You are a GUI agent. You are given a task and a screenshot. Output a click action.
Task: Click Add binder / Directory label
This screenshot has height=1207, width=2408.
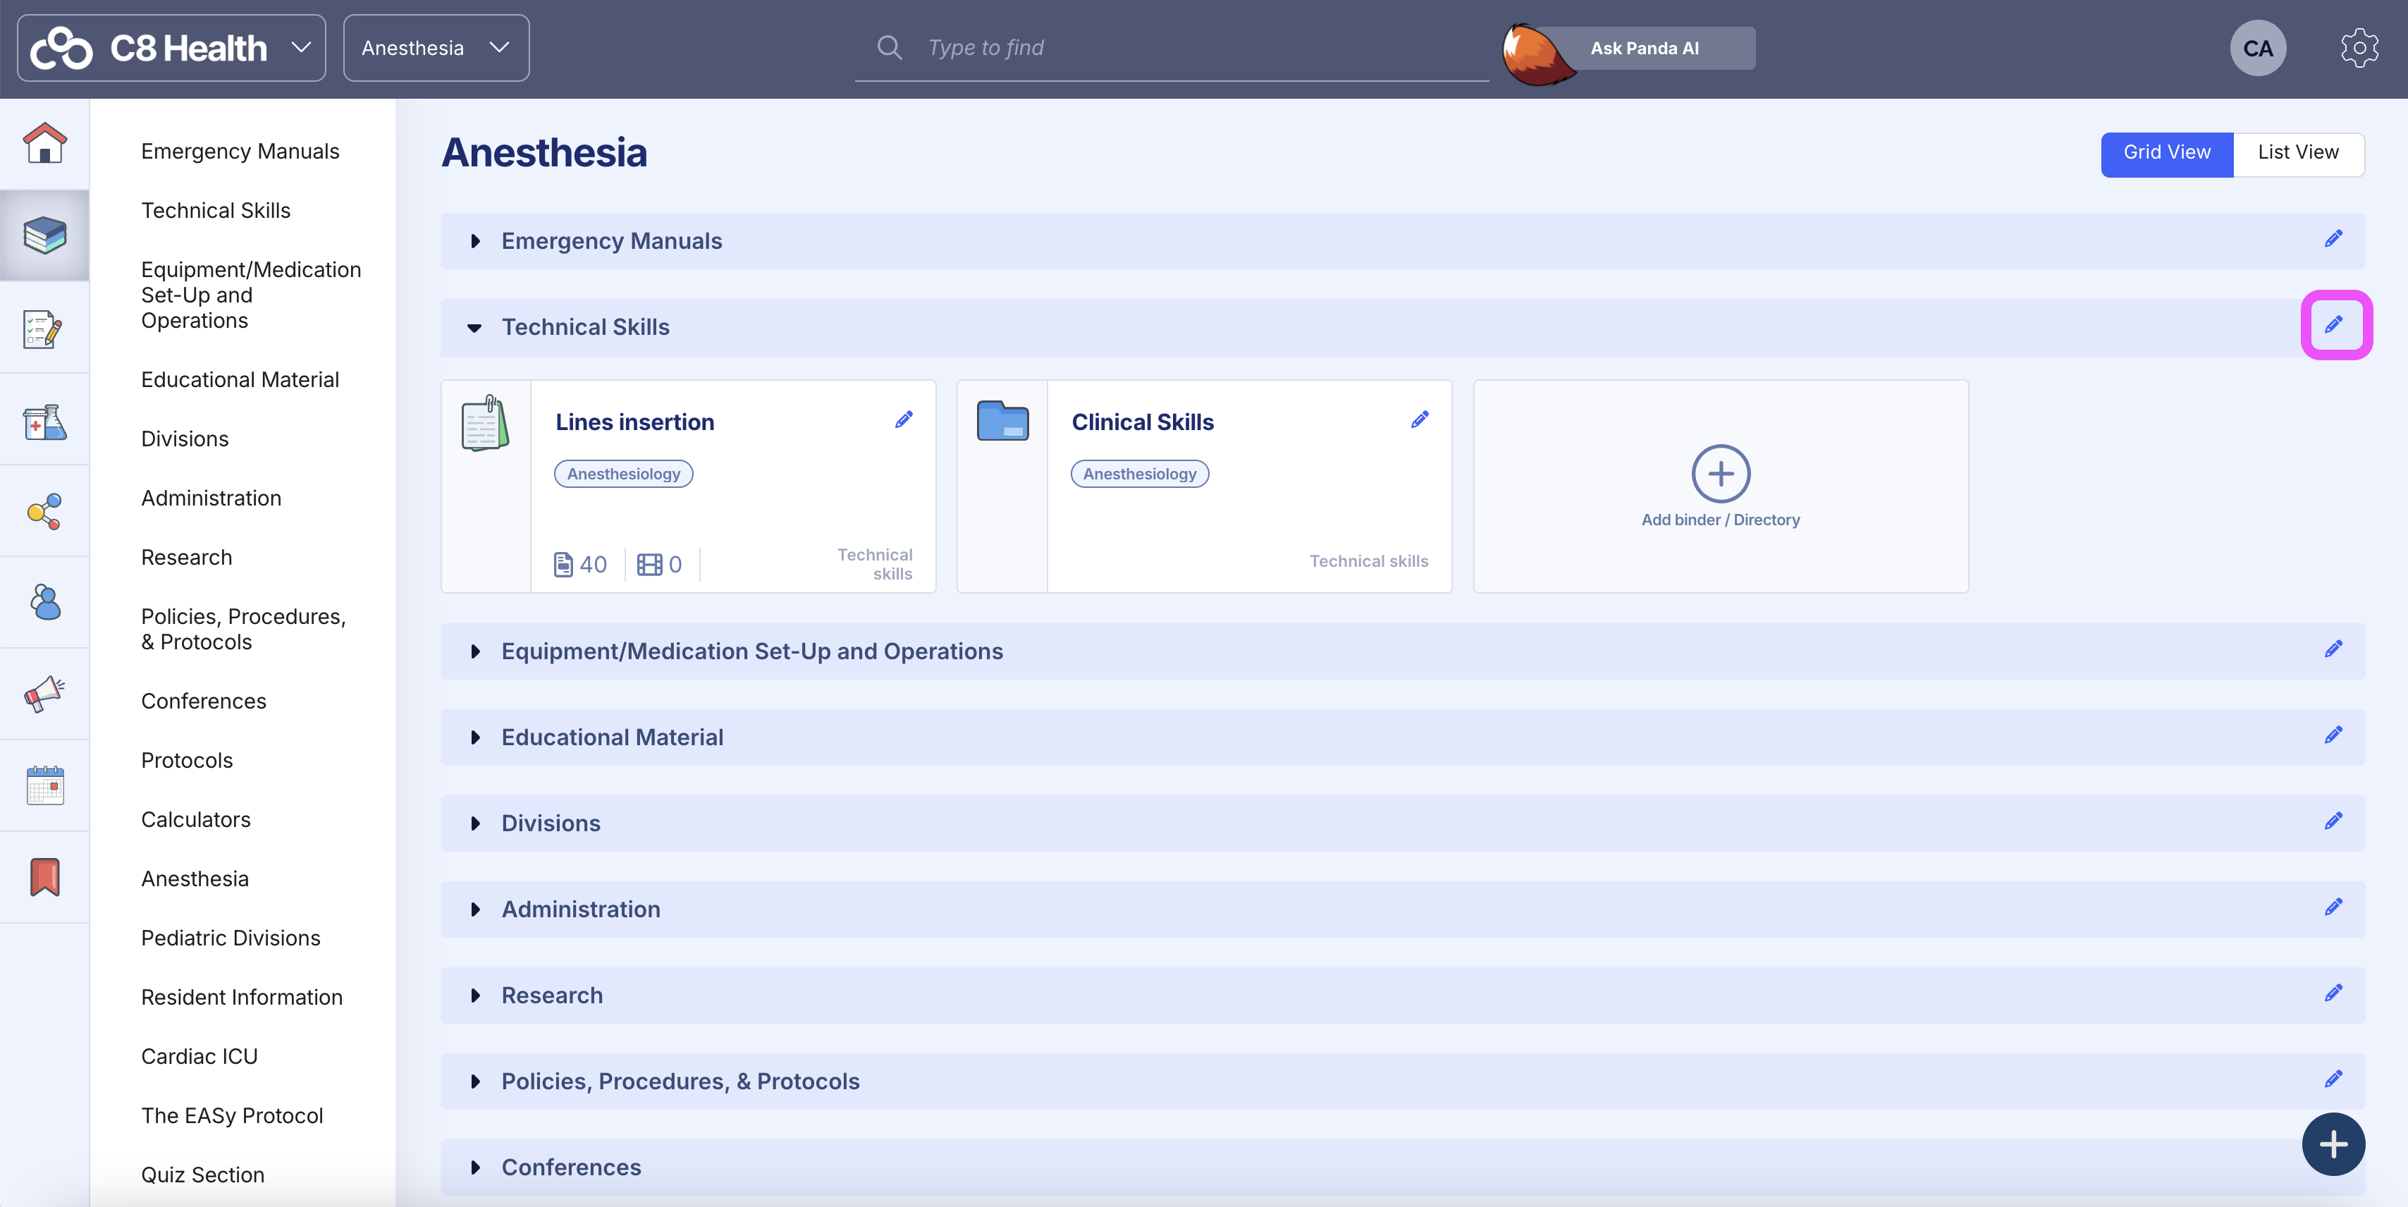(1720, 520)
